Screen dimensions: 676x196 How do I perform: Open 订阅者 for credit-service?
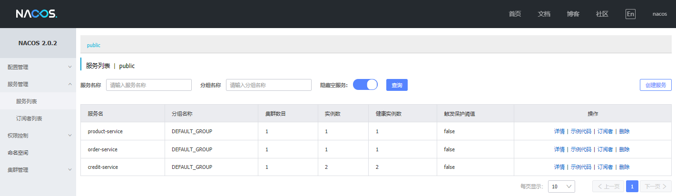coord(605,167)
